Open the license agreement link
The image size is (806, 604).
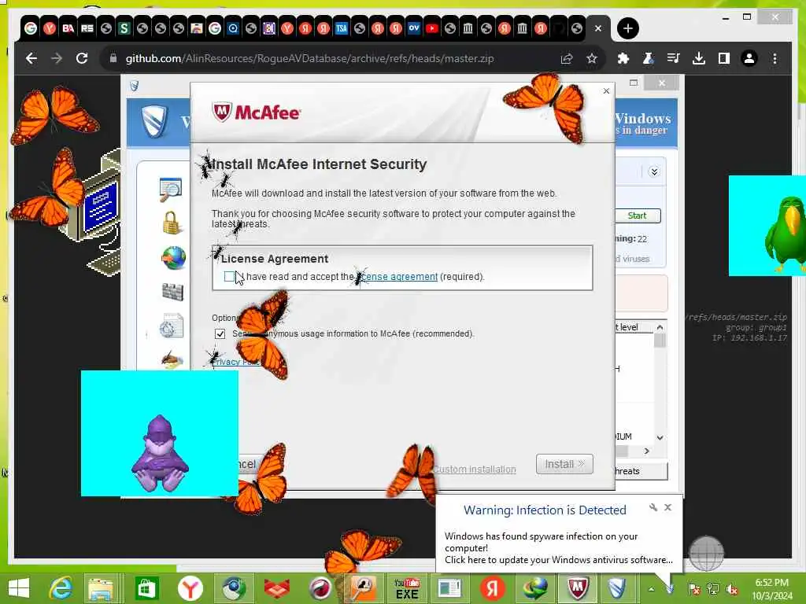coord(399,276)
